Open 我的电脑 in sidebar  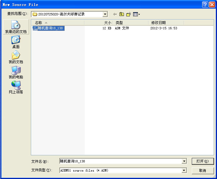(x=16, y=72)
